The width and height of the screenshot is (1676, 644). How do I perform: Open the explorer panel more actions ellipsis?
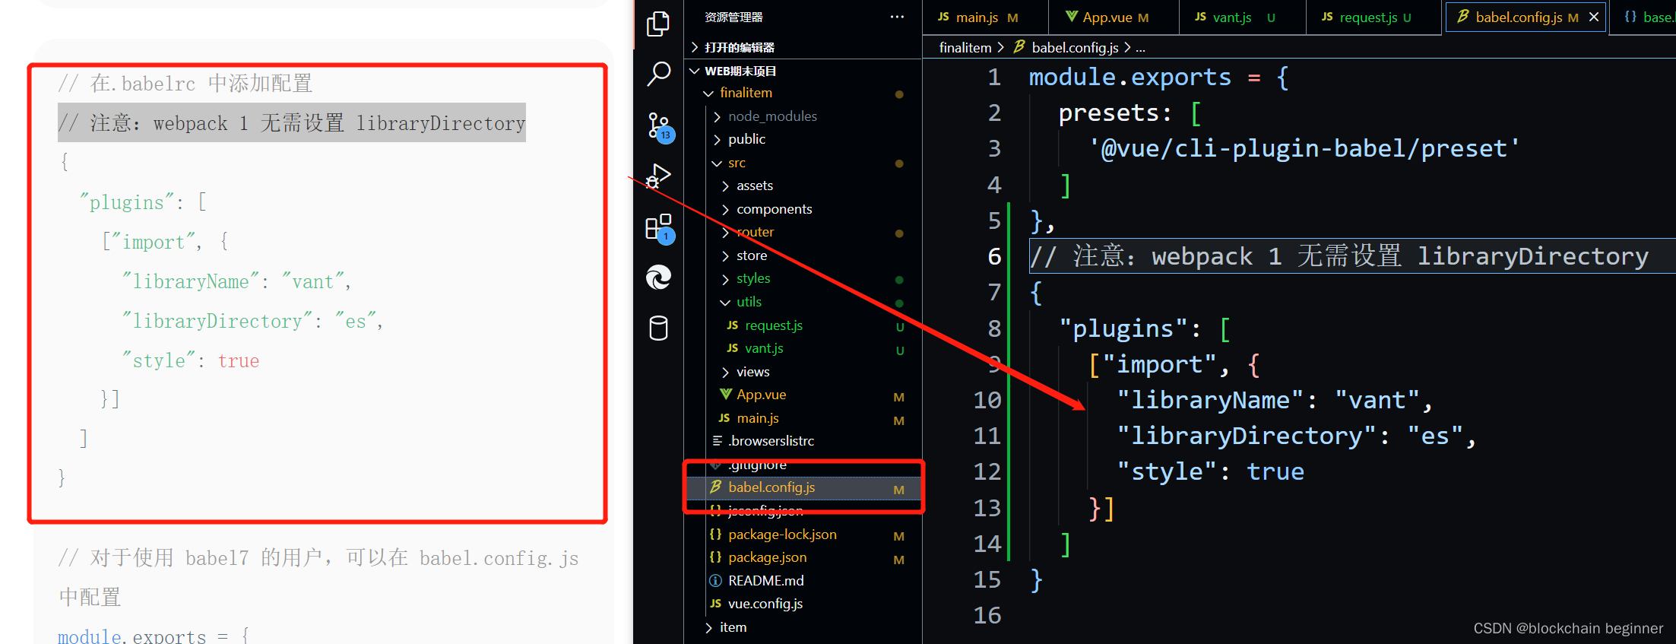[897, 17]
